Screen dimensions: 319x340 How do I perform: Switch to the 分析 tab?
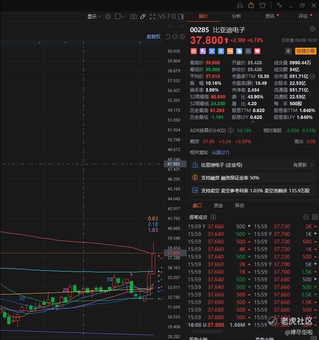coord(237,16)
